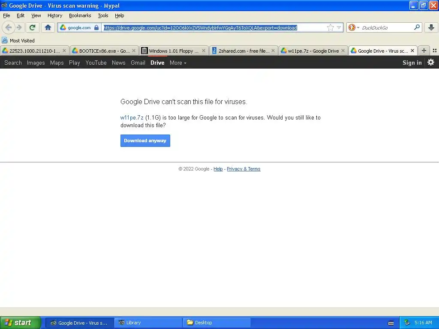The image size is (439, 329).
Task: Open Images in the Google bar
Action: click(x=36, y=63)
